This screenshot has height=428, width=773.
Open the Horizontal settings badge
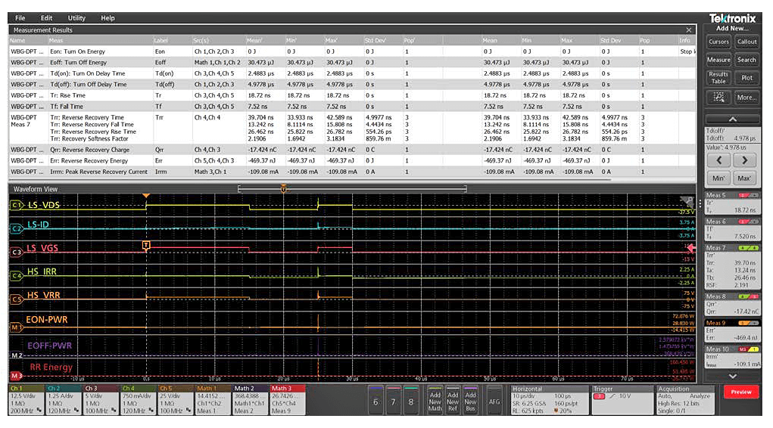point(549,399)
